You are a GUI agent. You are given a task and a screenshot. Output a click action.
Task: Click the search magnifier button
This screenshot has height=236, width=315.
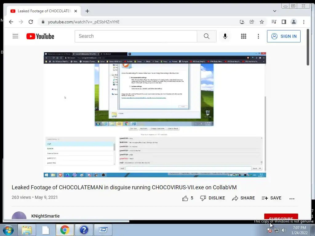(x=206, y=36)
